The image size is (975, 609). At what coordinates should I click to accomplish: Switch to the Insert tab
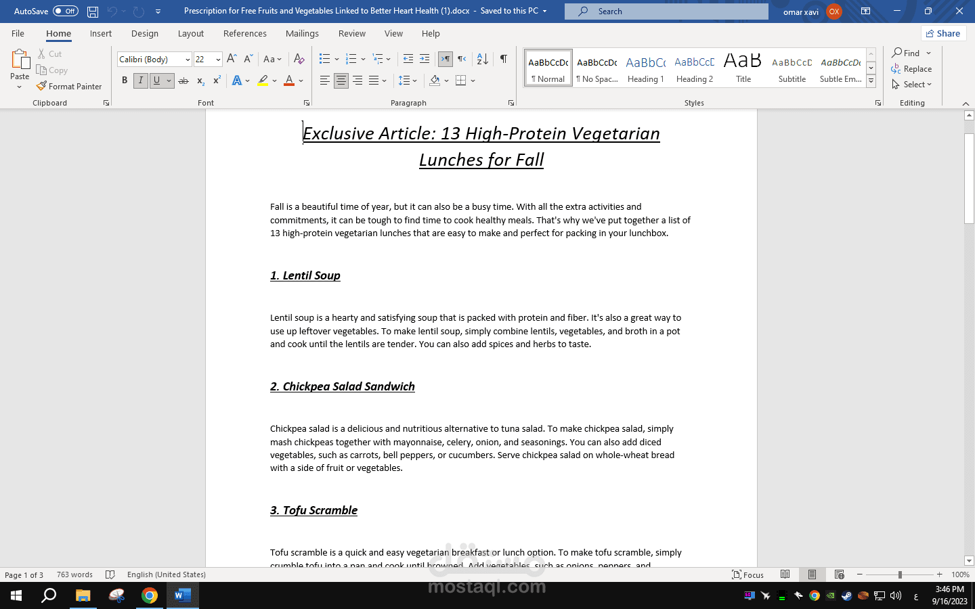[101, 33]
